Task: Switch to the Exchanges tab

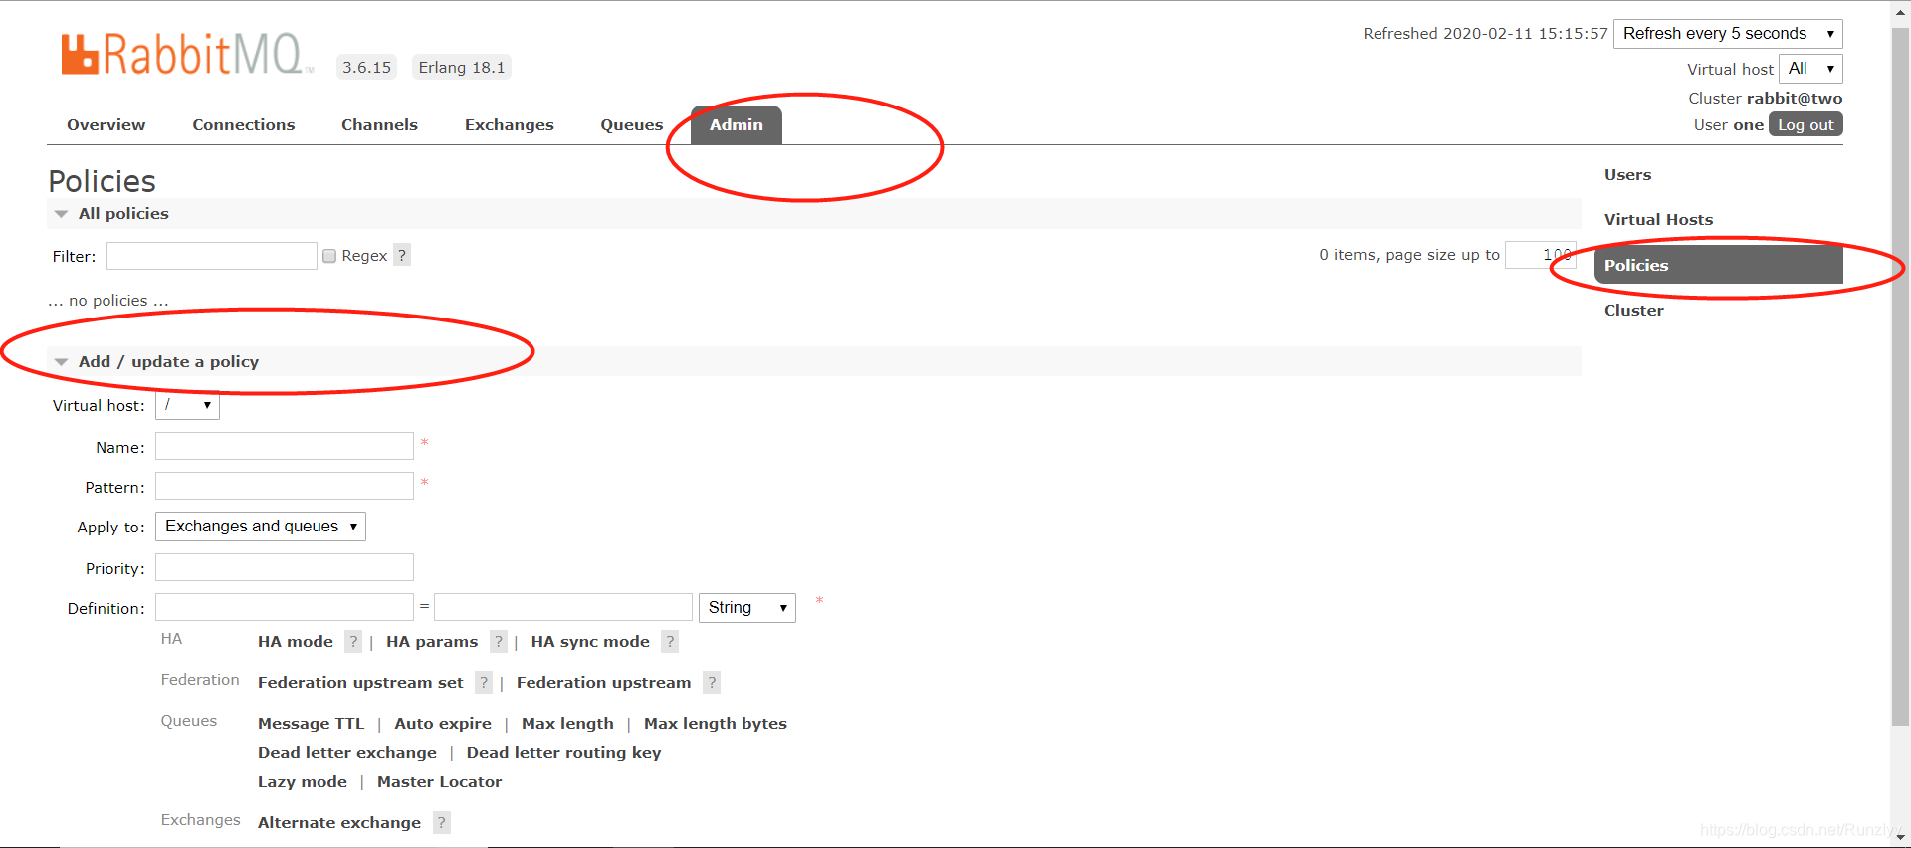Action: click(x=510, y=125)
